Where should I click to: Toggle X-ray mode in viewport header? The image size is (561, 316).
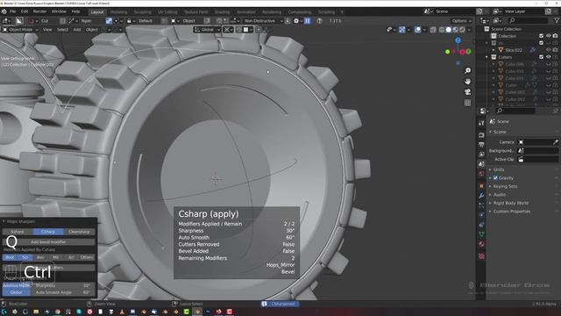click(x=433, y=30)
